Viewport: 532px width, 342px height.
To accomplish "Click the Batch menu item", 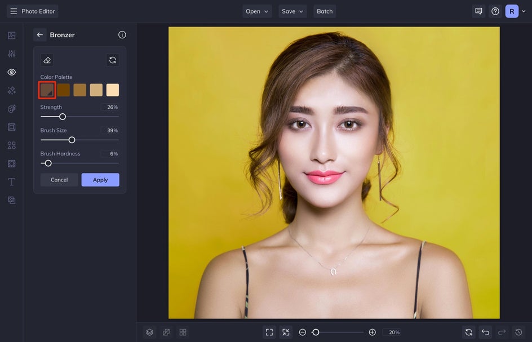I will 325,11.
